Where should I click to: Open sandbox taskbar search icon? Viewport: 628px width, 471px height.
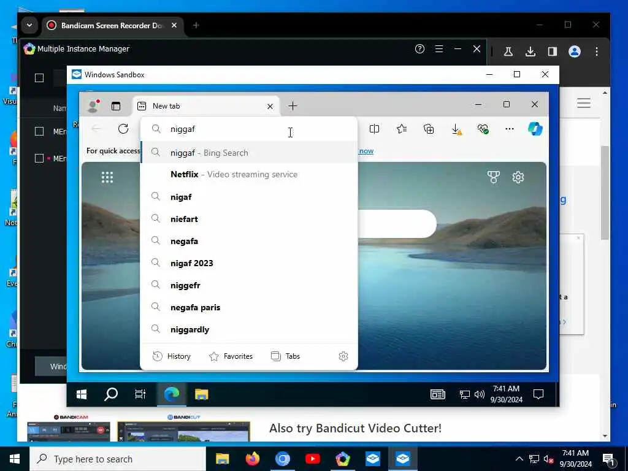coord(111,394)
